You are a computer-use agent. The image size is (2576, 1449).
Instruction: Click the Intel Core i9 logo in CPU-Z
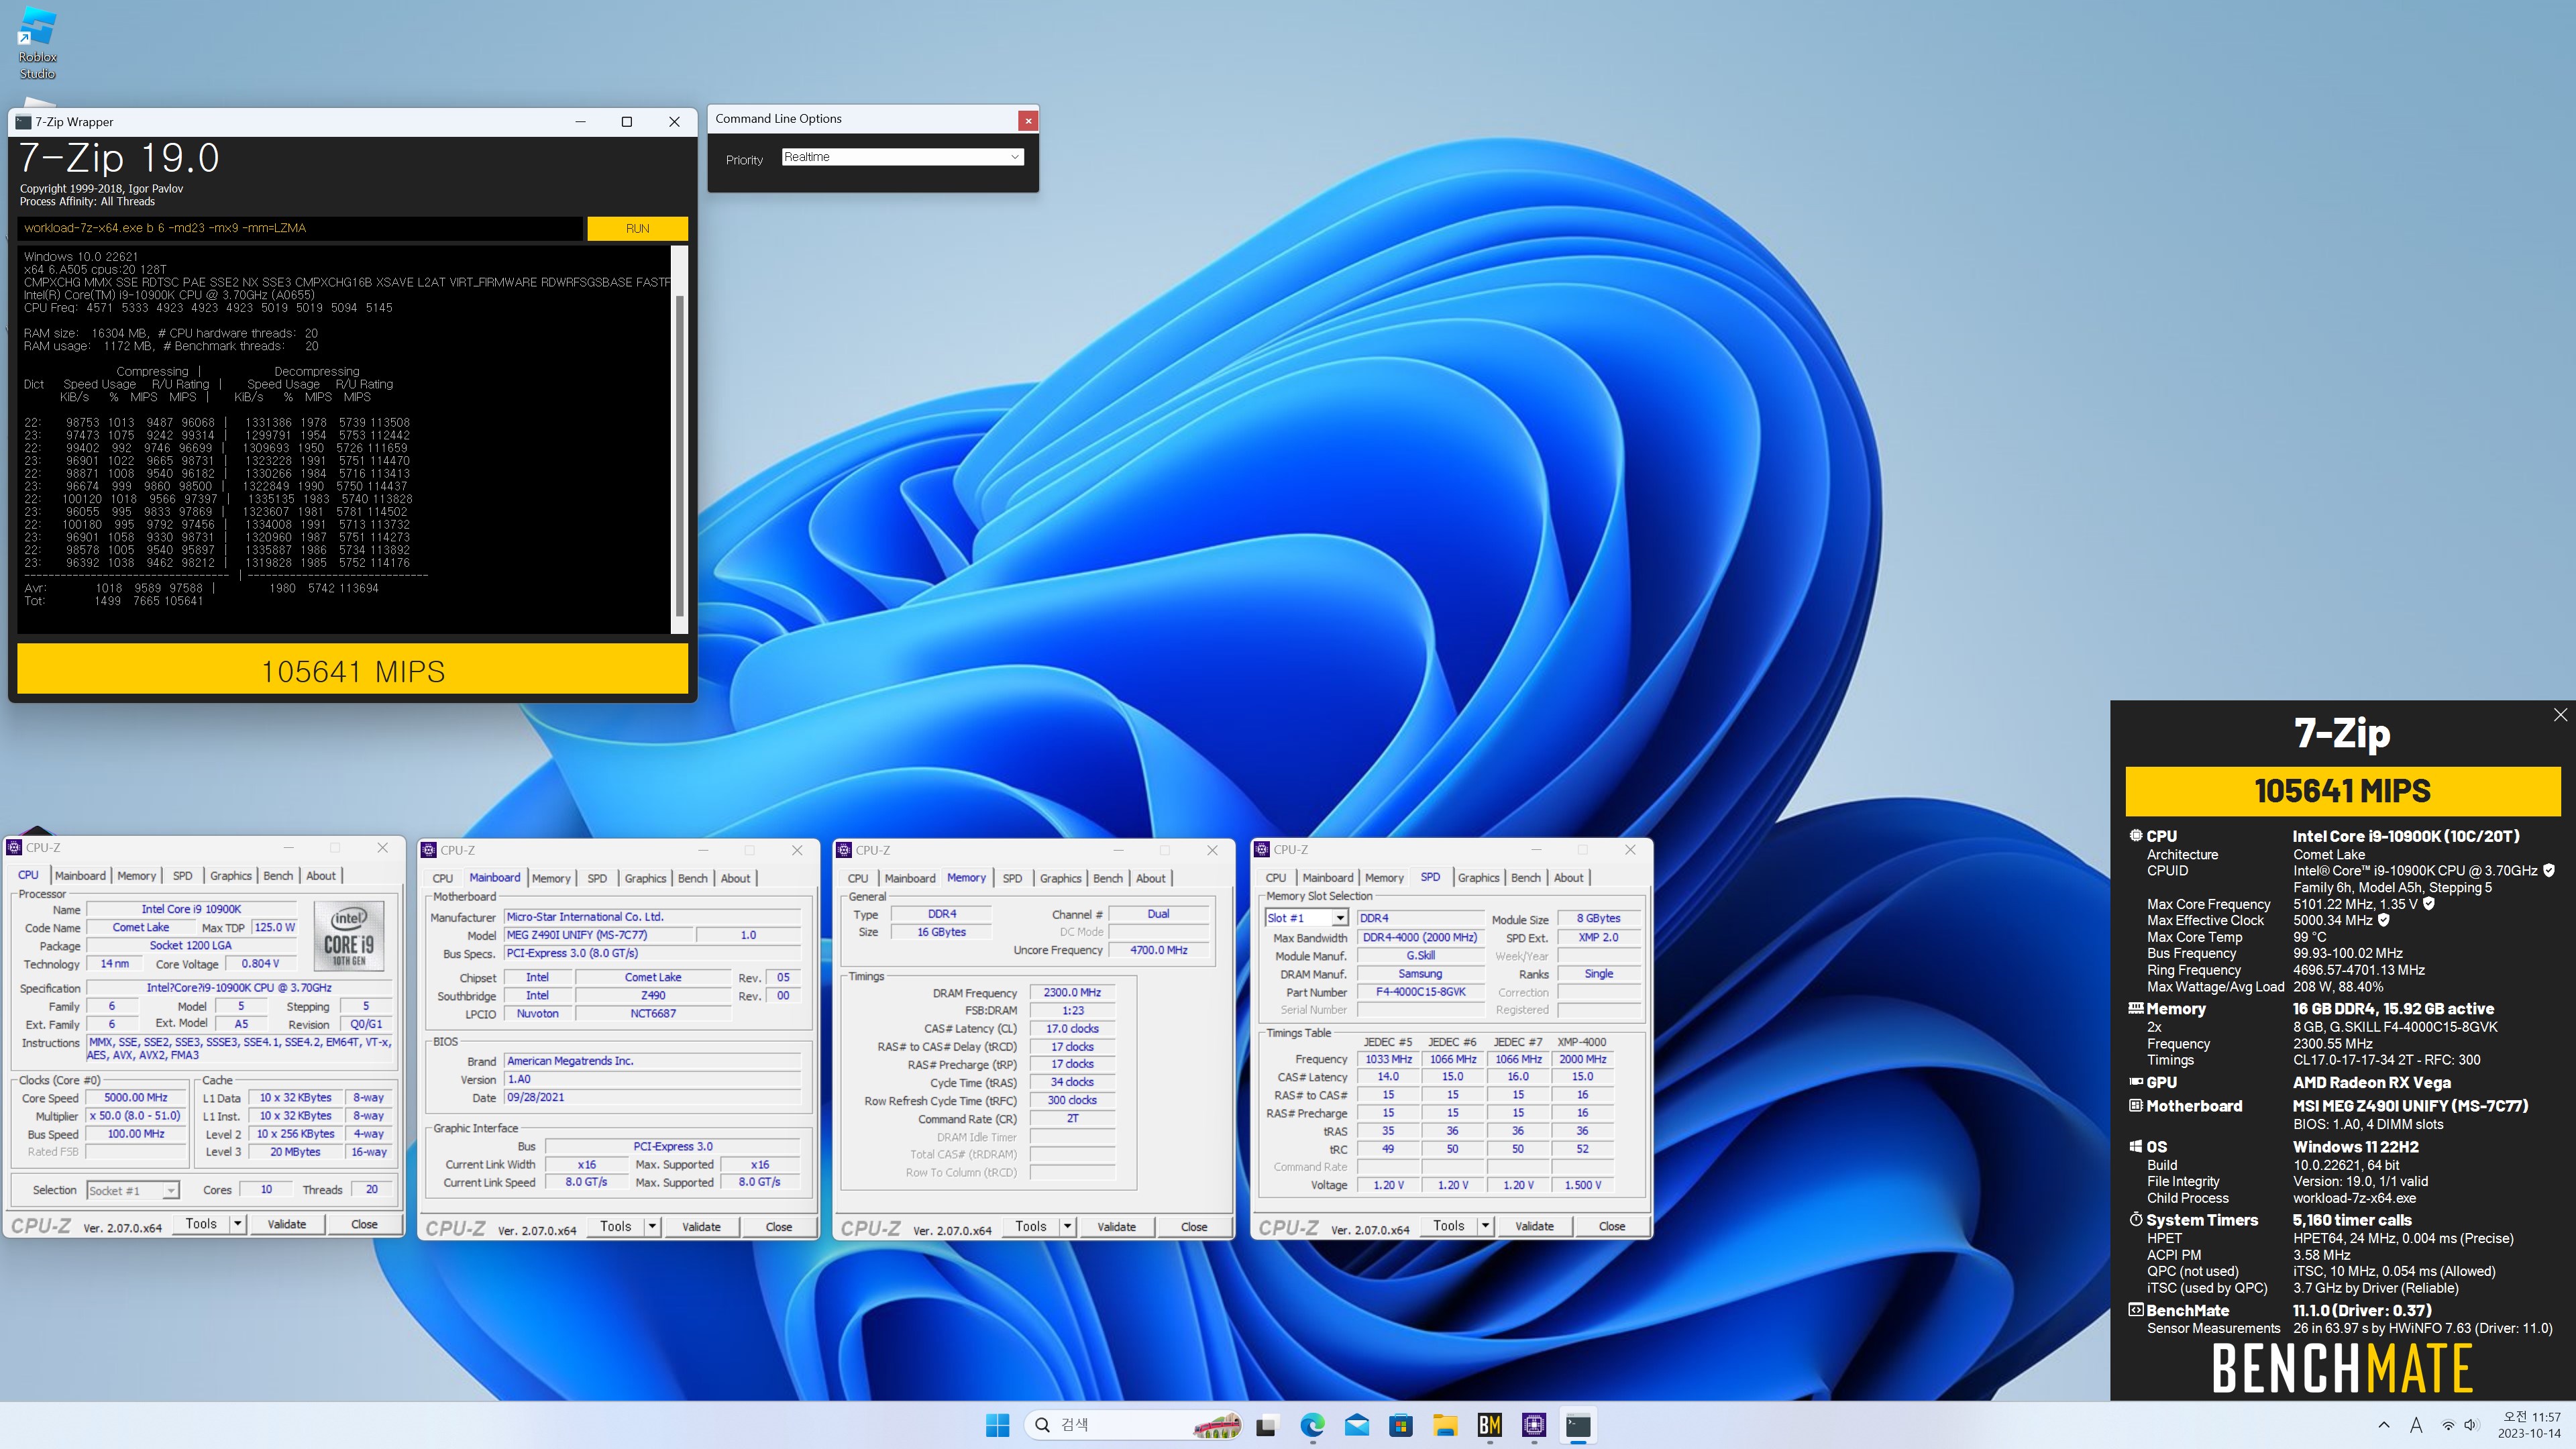pyautogui.click(x=349, y=936)
